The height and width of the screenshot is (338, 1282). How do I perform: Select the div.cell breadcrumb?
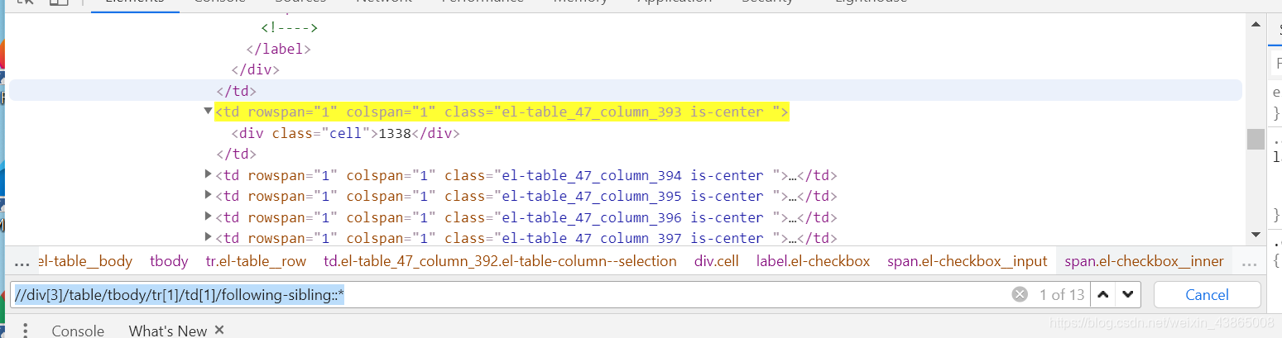717,261
